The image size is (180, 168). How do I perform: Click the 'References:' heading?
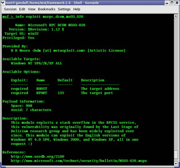pyautogui.click(x=14, y=152)
